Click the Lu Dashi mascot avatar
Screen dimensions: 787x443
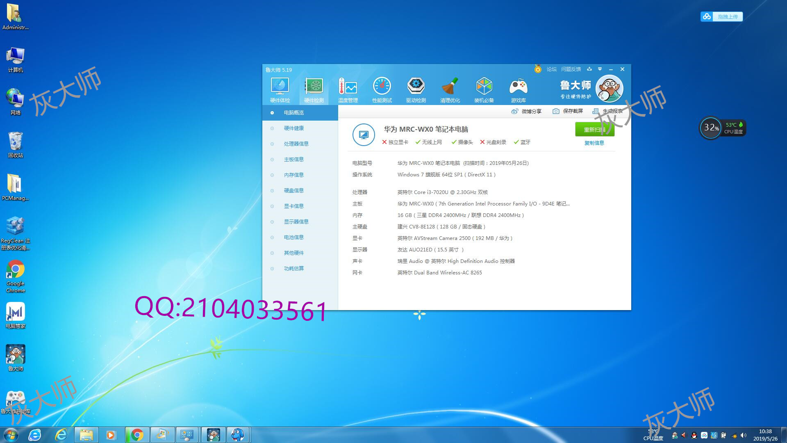609,89
